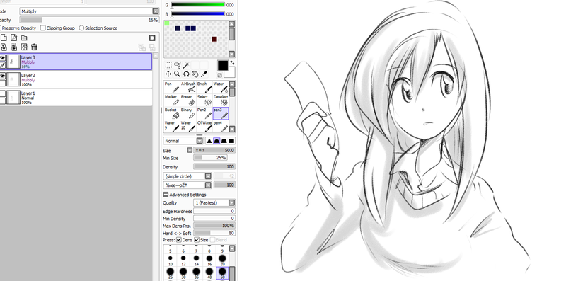Hide Layer2 using its eye icon
The height and width of the screenshot is (281, 566).
coord(2,76)
